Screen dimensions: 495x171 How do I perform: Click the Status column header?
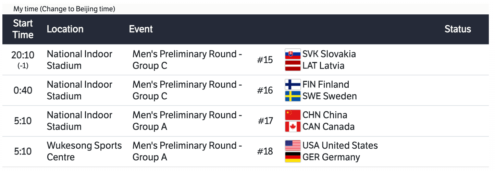(x=458, y=29)
